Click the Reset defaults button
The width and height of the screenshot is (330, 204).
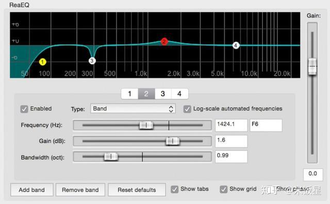click(137, 190)
